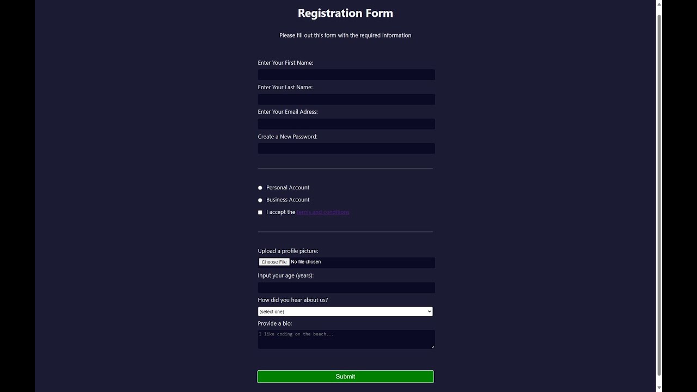
Task: Click the bio textarea resize handle
Action: pos(433,347)
